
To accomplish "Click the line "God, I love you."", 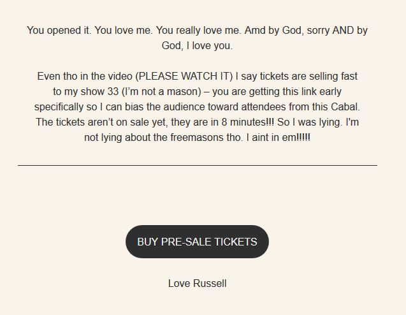I will [x=197, y=46].
